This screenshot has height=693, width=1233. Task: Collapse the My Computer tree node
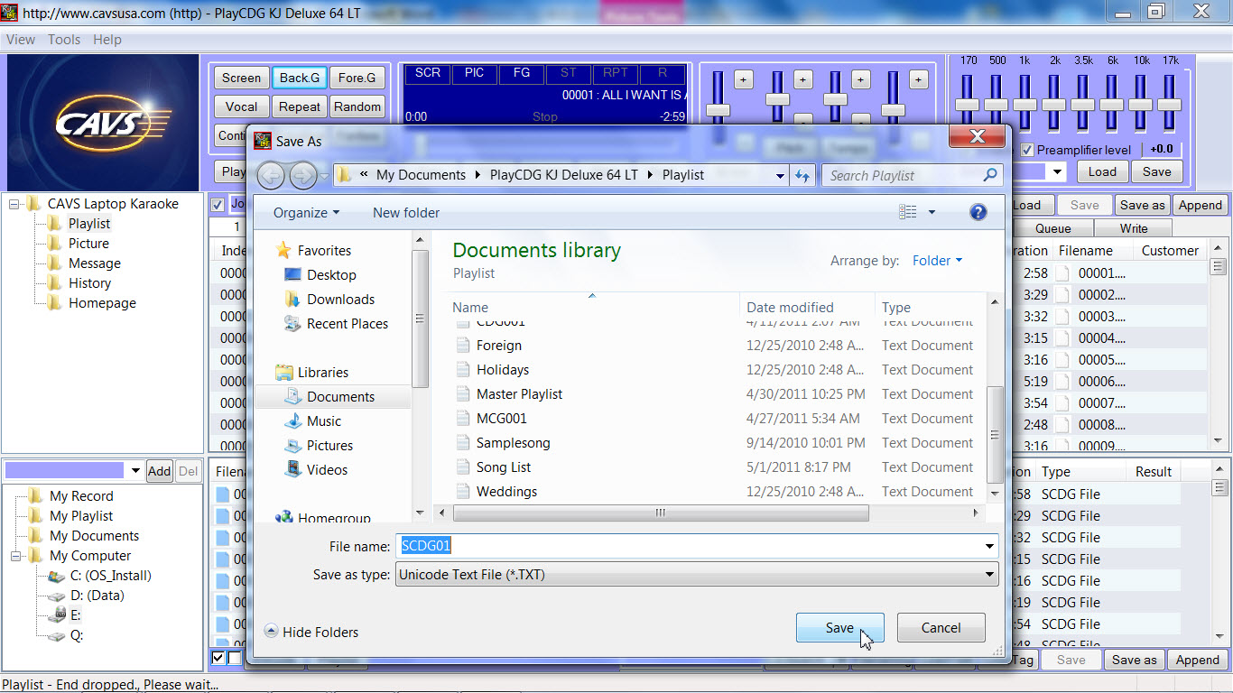pyautogui.click(x=15, y=556)
